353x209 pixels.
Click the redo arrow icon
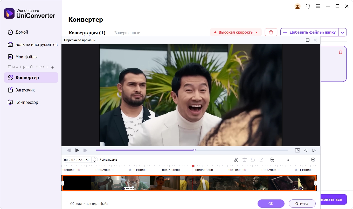click(x=261, y=160)
